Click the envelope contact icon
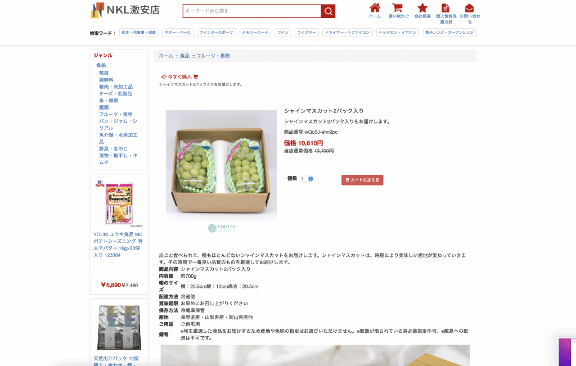The image size is (576, 366). (470, 8)
